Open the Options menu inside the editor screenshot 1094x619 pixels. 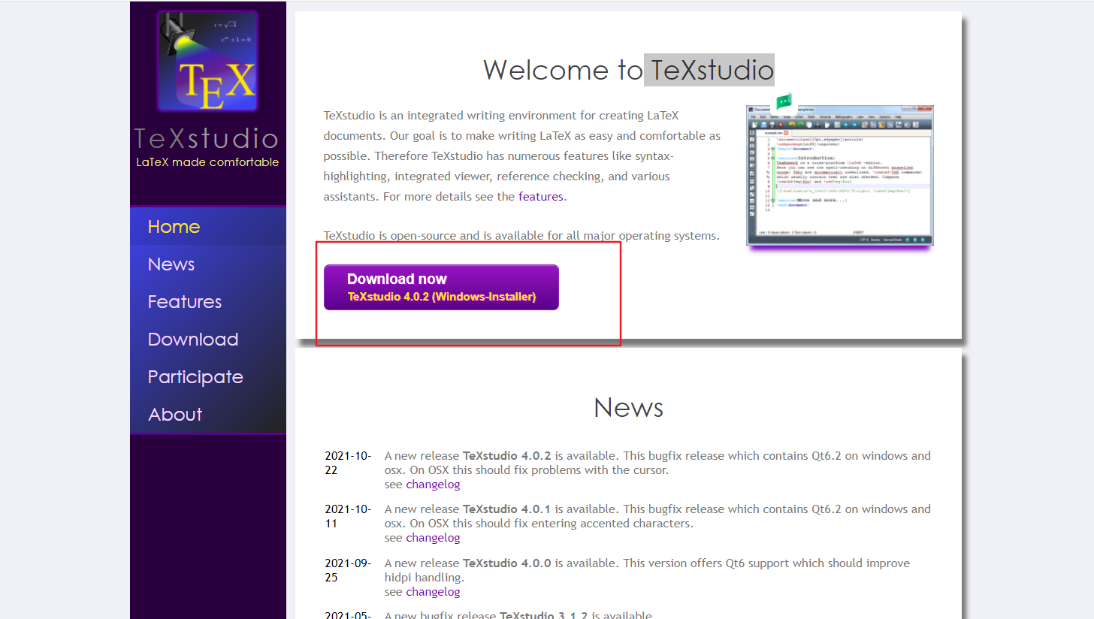coord(884,117)
